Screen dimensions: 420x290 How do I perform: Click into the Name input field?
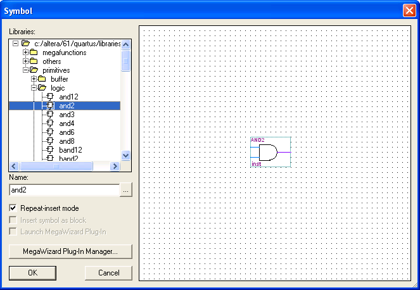tap(63, 189)
